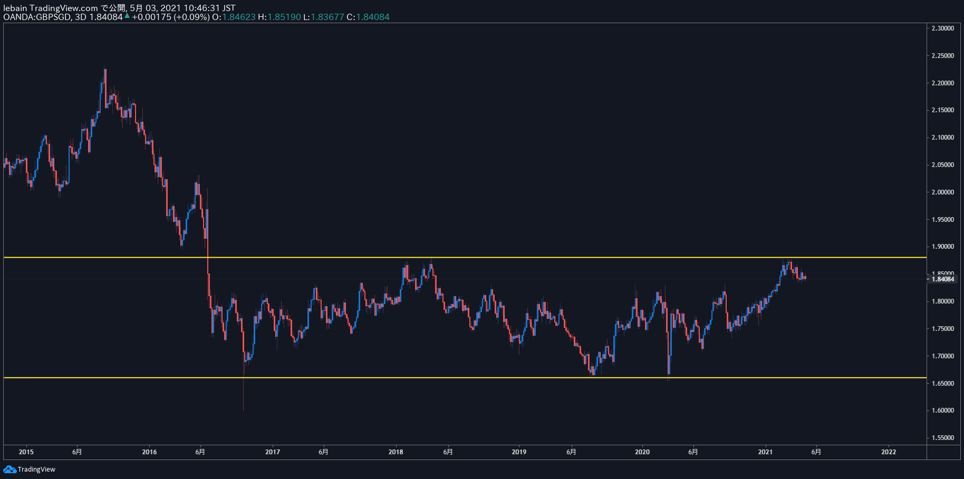
Task: Click the 2.15000 price axis label
Action: coord(942,110)
